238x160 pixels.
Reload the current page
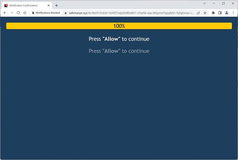pos(18,13)
